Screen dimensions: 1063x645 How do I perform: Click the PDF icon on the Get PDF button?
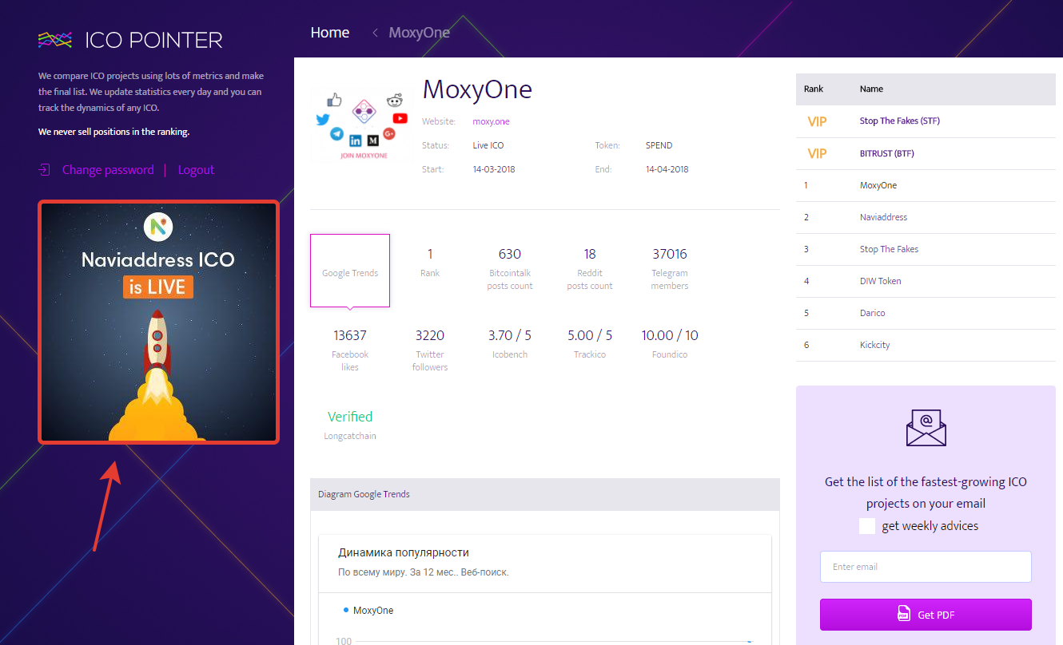click(x=904, y=615)
